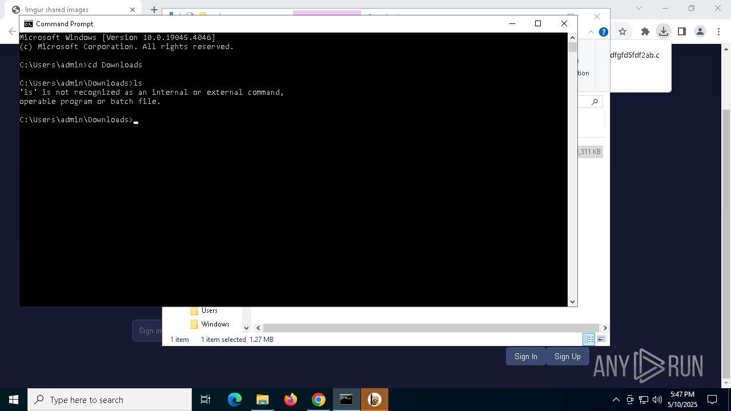Image resolution: width=731 pixels, height=411 pixels.
Task: Click the Explorer horizontal scrollbar track
Action: [431, 328]
